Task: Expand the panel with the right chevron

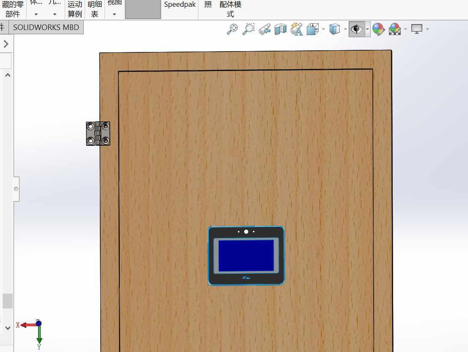Action: tap(6, 44)
